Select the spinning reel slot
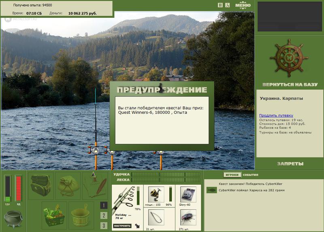The width and height of the screenshot is (324, 232). click(156, 194)
